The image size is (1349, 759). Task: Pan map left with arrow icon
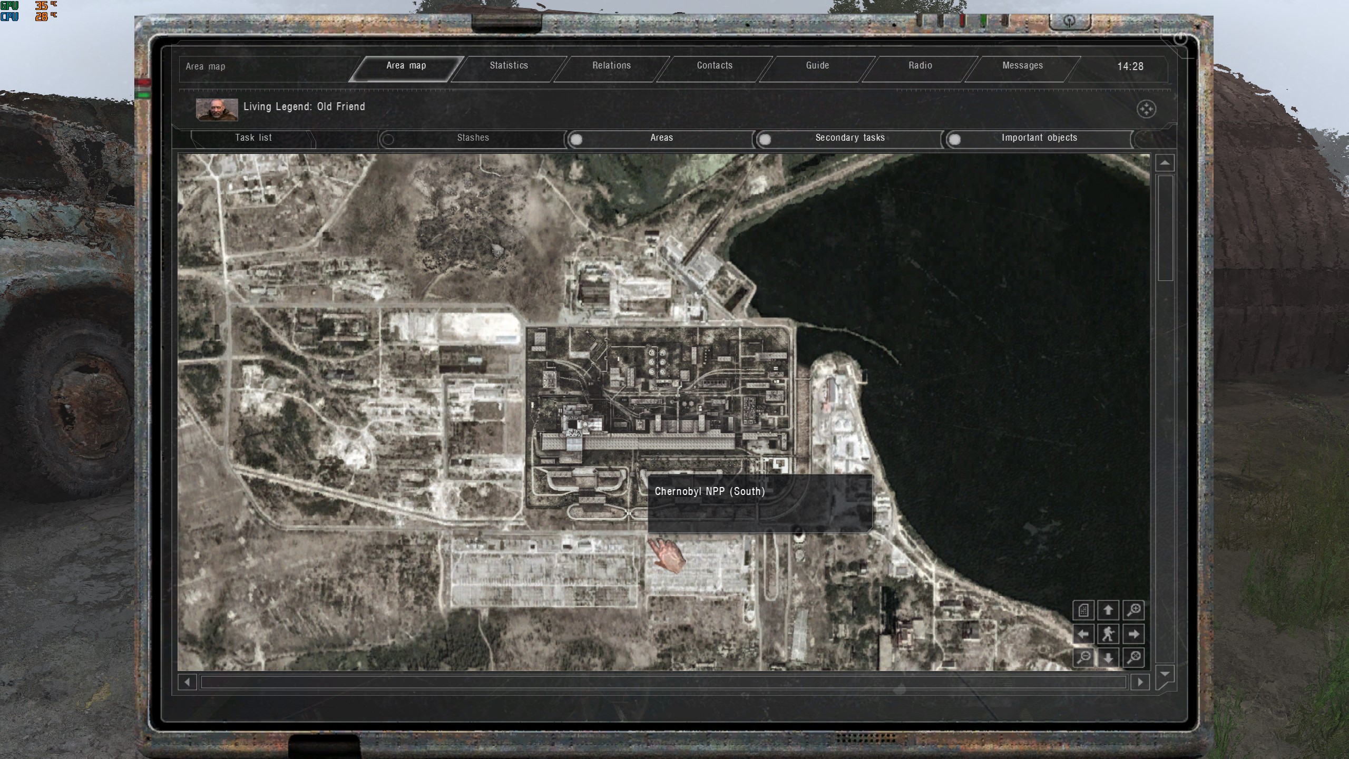coord(1083,634)
